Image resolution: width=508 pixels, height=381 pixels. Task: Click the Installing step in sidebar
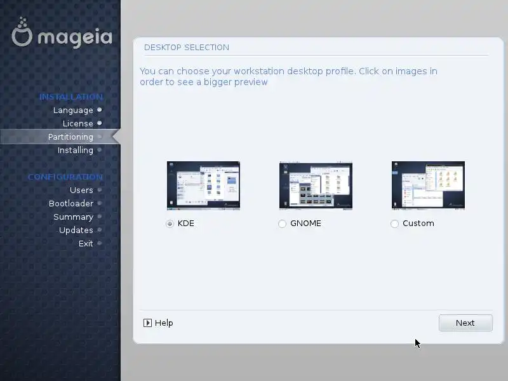point(76,150)
